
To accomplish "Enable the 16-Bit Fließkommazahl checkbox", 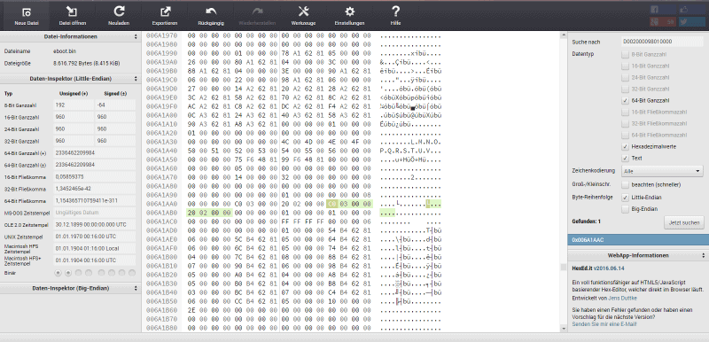I will (625, 112).
